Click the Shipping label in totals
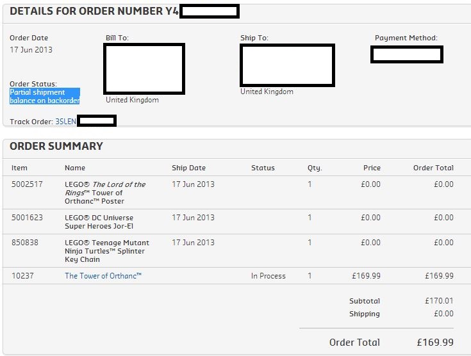The image size is (471, 356). tap(364, 314)
